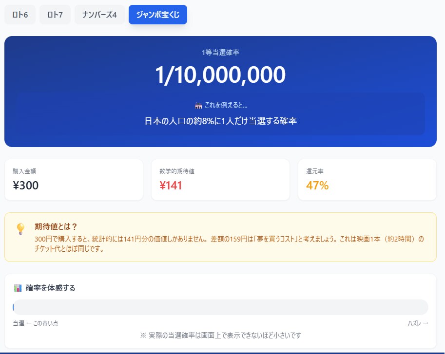The height and width of the screenshot is (354, 445).
Task: Click the 購入金額 label
Action: (24, 171)
